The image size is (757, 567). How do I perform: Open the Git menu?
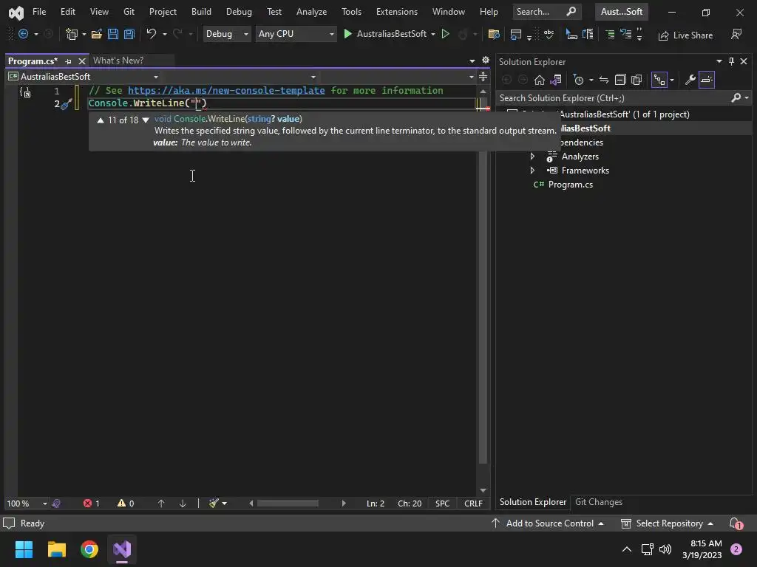(129, 12)
